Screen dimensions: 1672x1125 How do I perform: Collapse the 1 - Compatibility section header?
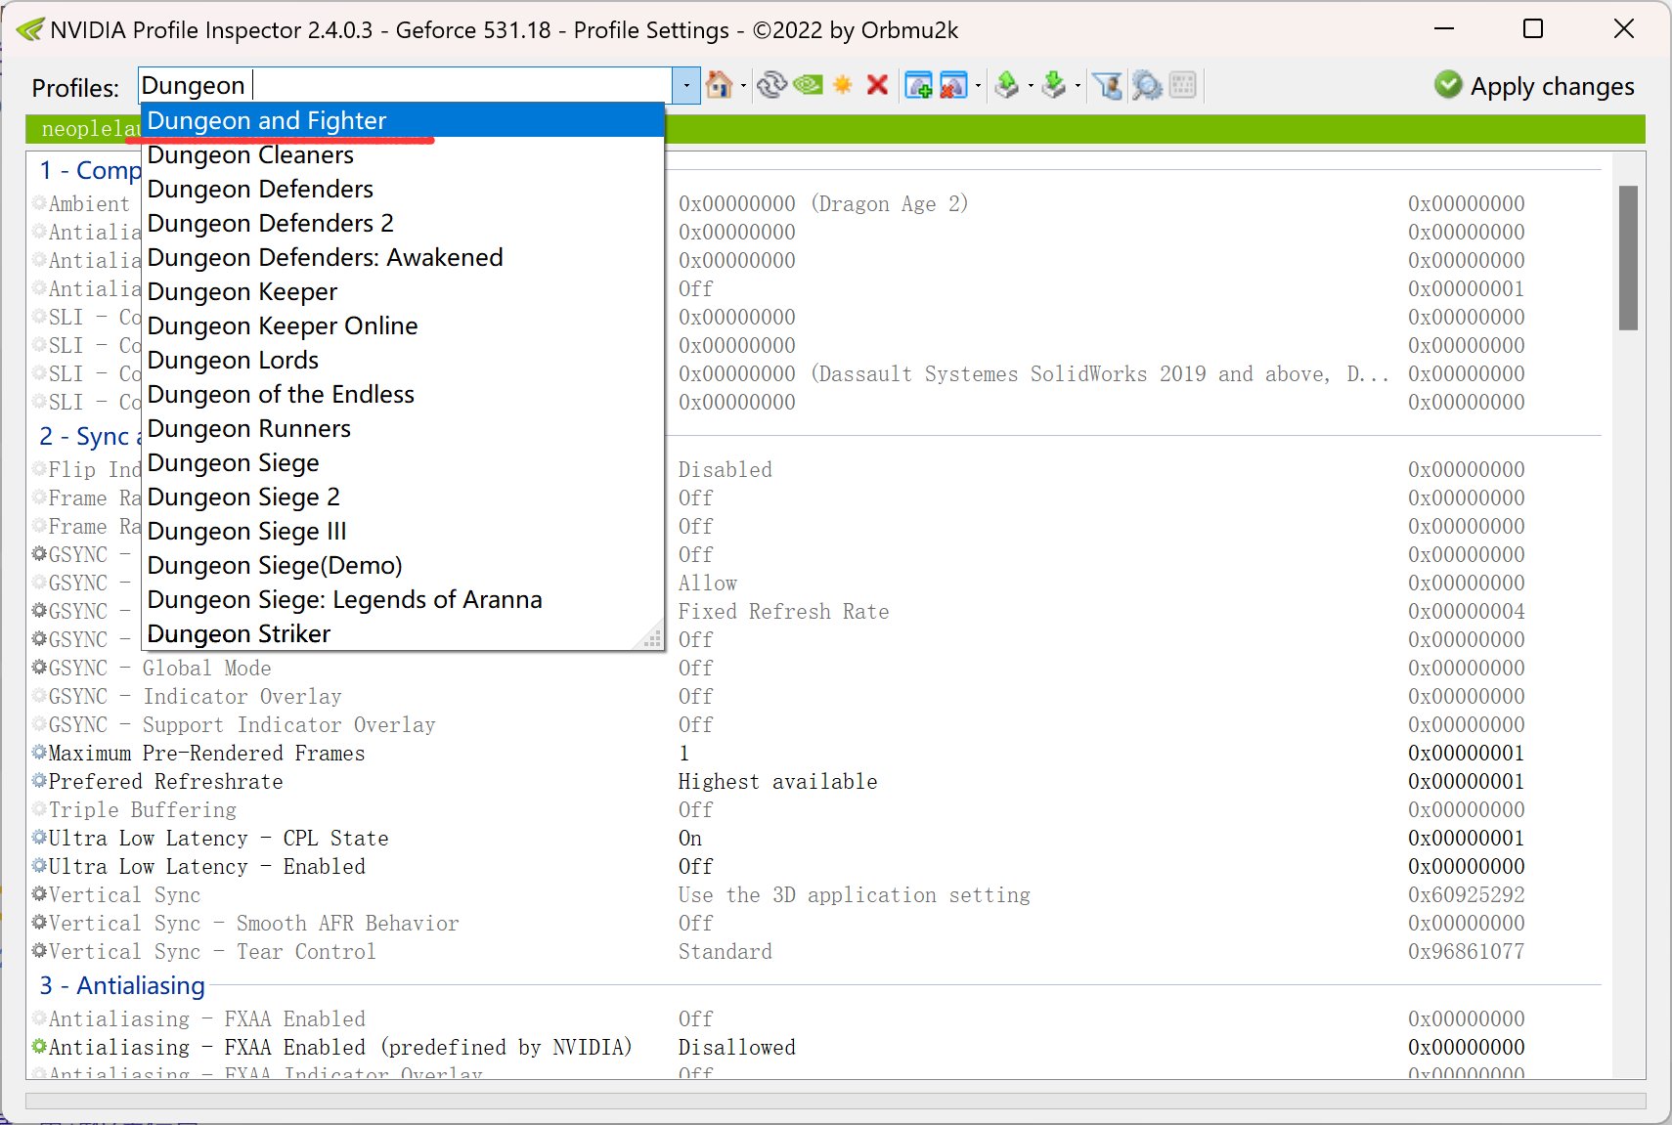point(90,170)
